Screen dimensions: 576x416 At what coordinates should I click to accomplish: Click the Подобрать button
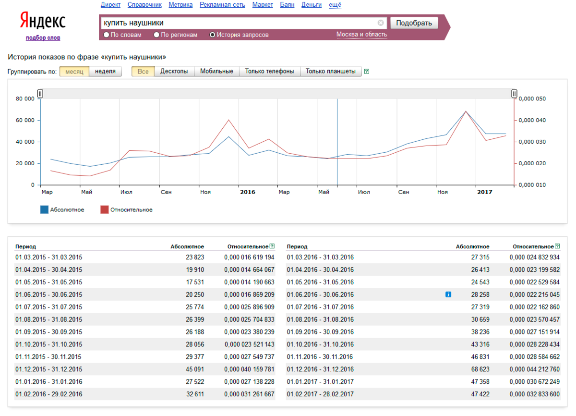pyautogui.click(x=414, y=23)
